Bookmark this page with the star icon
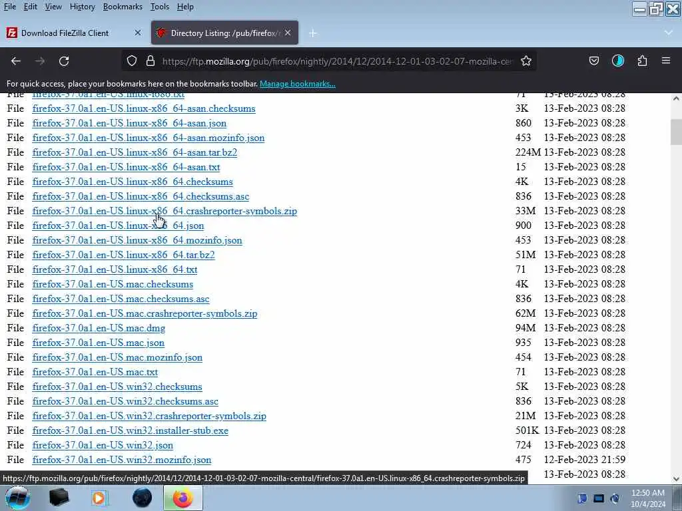682x511 pixels. (x=526, y=61)
